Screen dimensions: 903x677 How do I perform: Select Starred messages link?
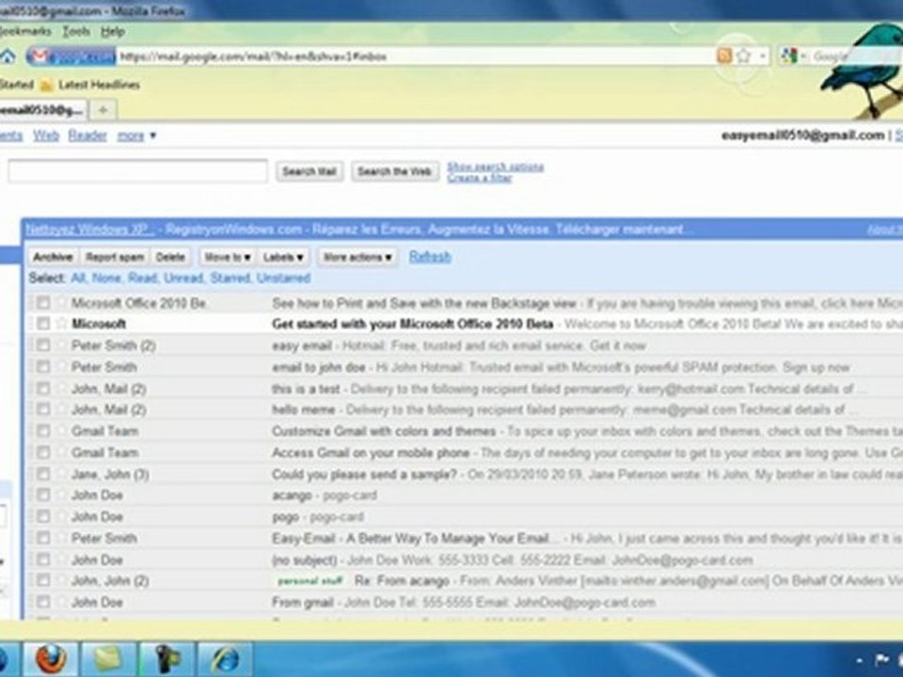coord(230,278)
